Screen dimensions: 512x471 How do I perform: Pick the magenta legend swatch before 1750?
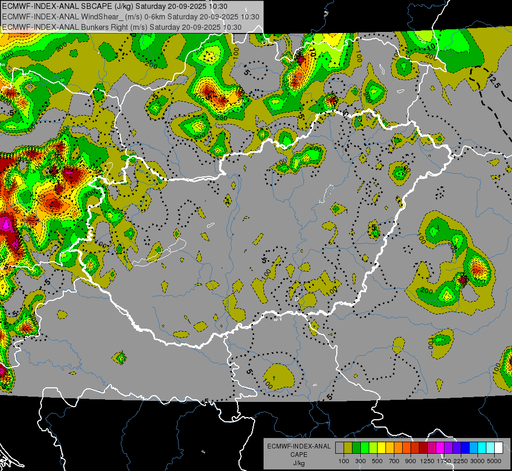coord(440,448)
